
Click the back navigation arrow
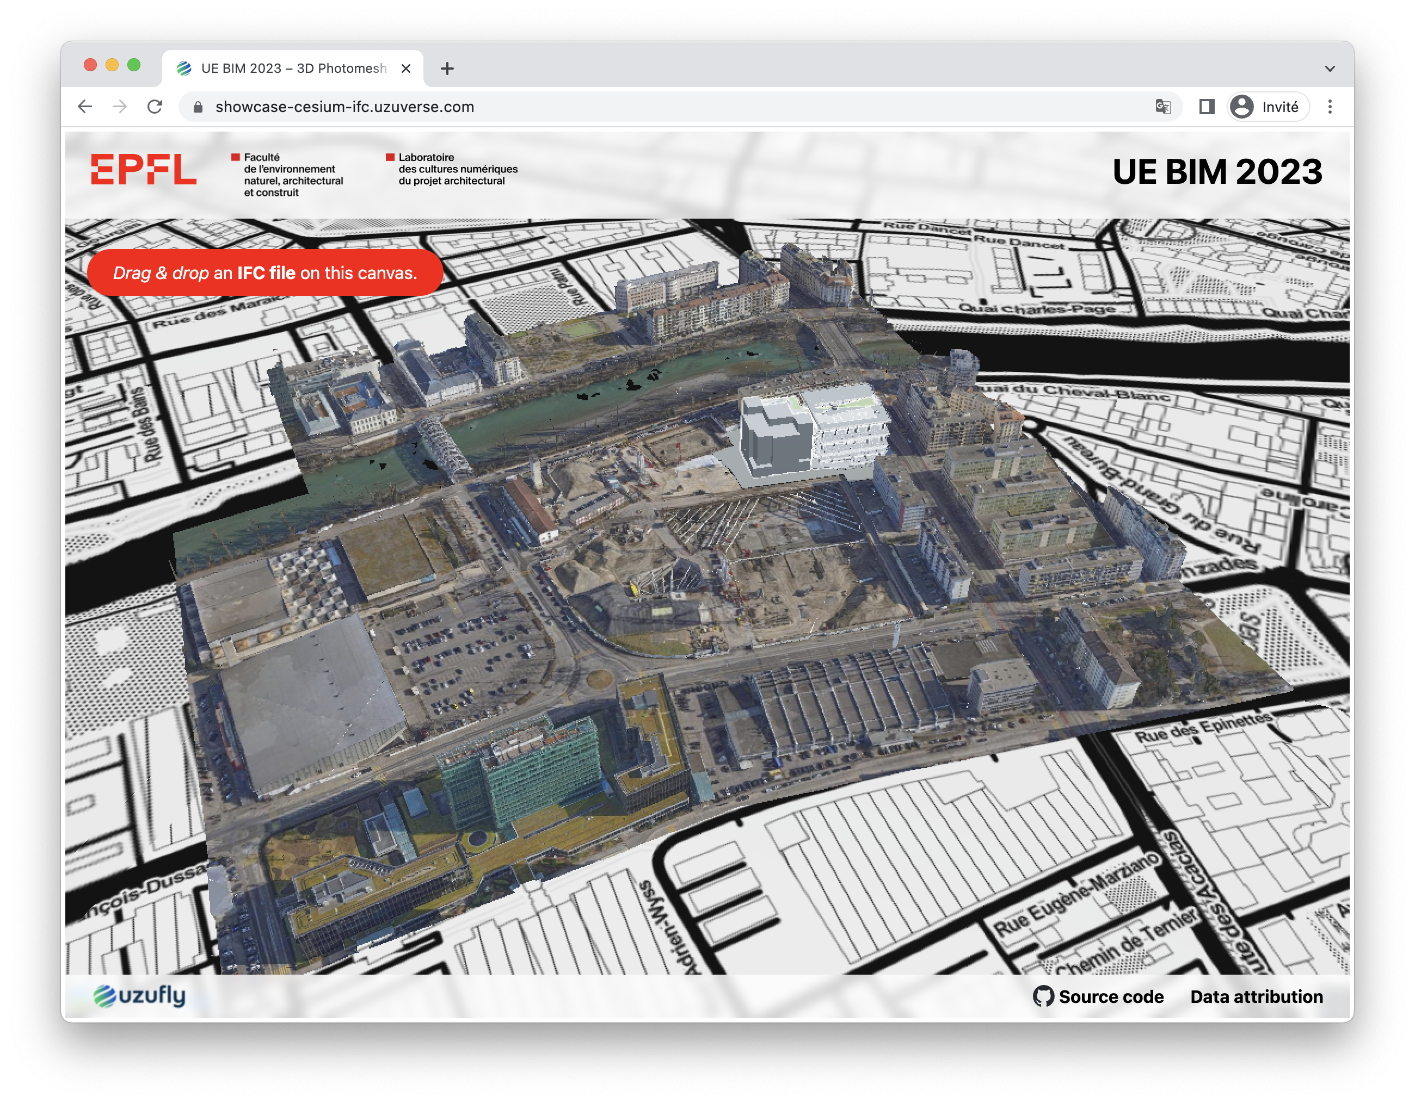(85, 107)
